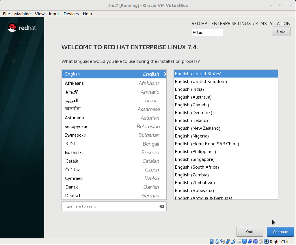Select Bosanski language
Image resolution: width=296 pixels, height=245 pixels.
(114, 152)
